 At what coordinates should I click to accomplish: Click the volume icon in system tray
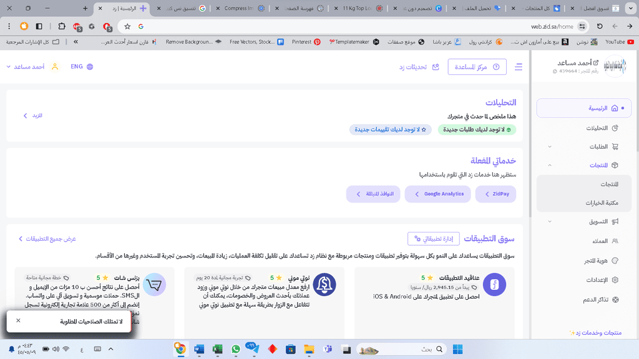(x=56, y=349)
